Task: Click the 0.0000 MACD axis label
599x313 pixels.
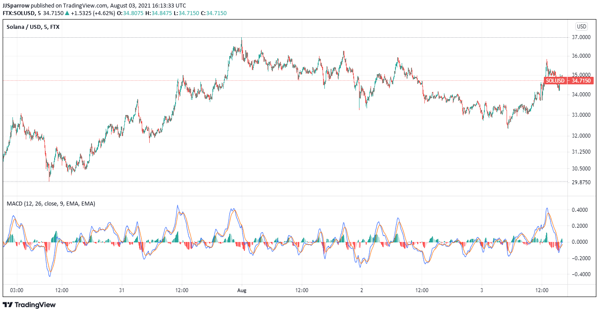Action: coord(579,242)
